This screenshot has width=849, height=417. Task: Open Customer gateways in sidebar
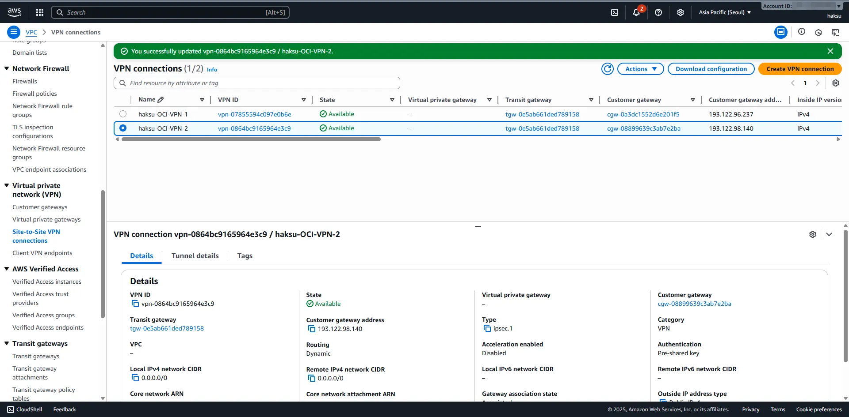(40, 207)
